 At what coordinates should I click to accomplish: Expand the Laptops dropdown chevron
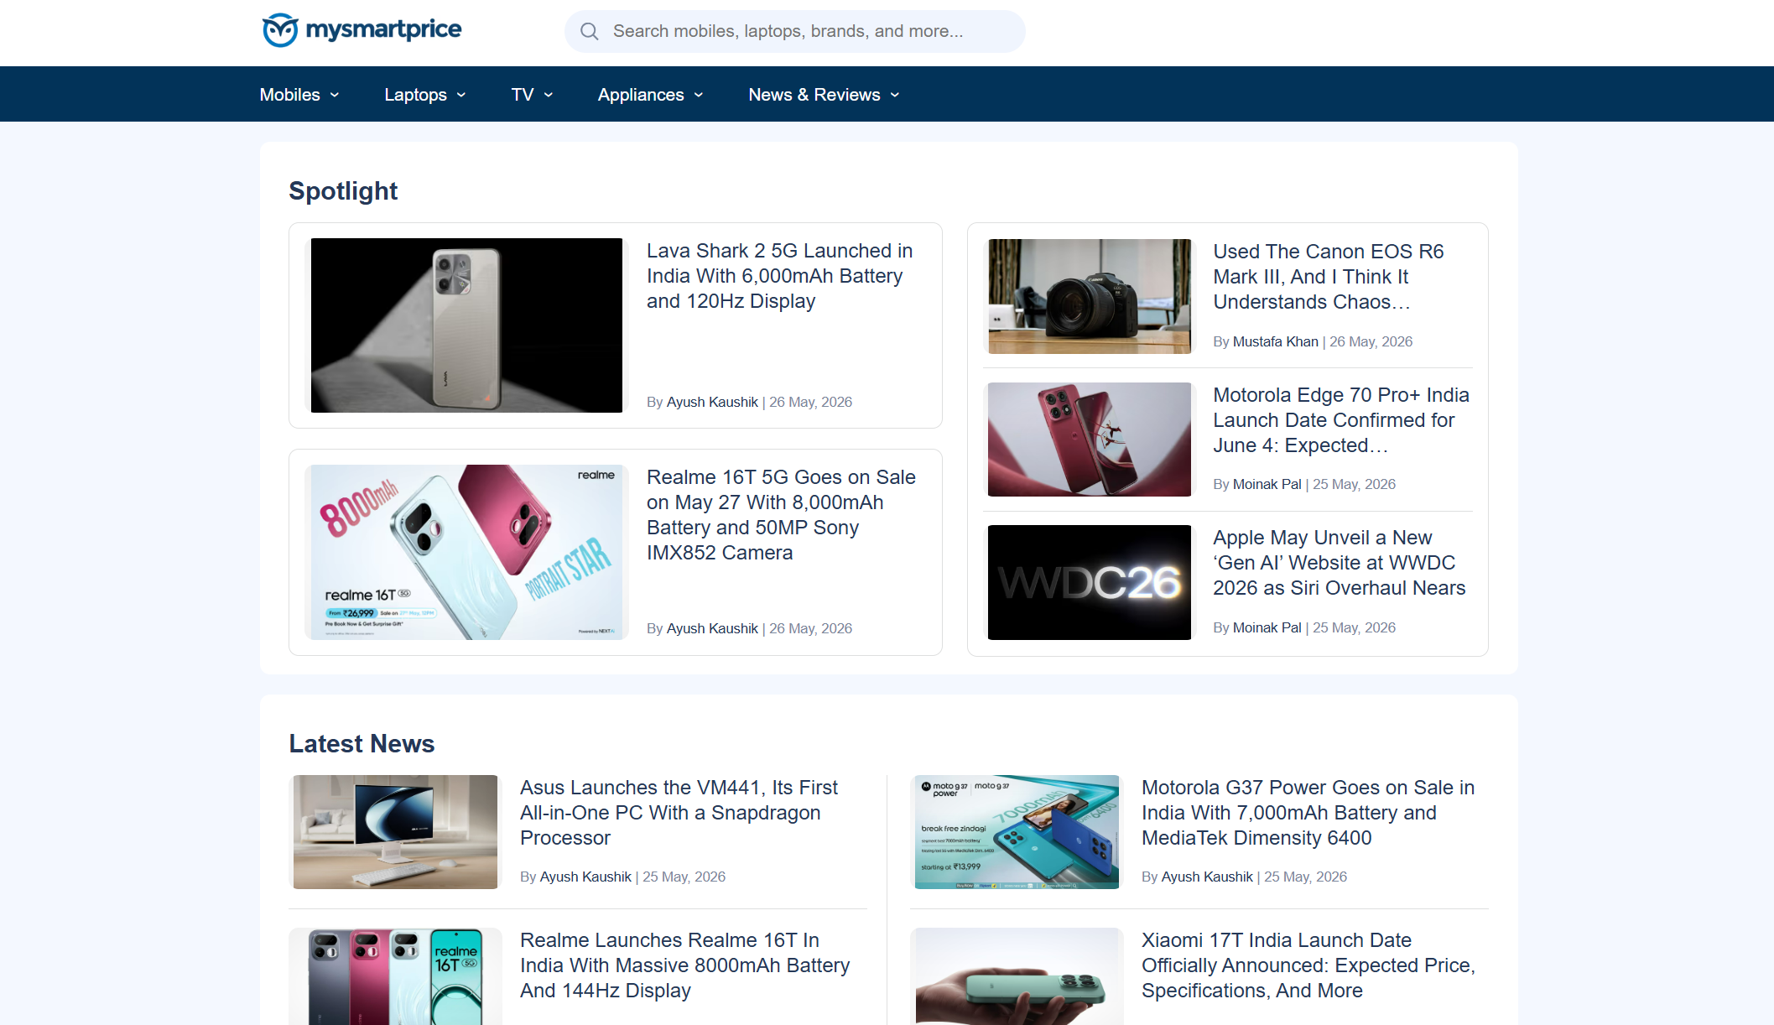[x=461, y=96]
